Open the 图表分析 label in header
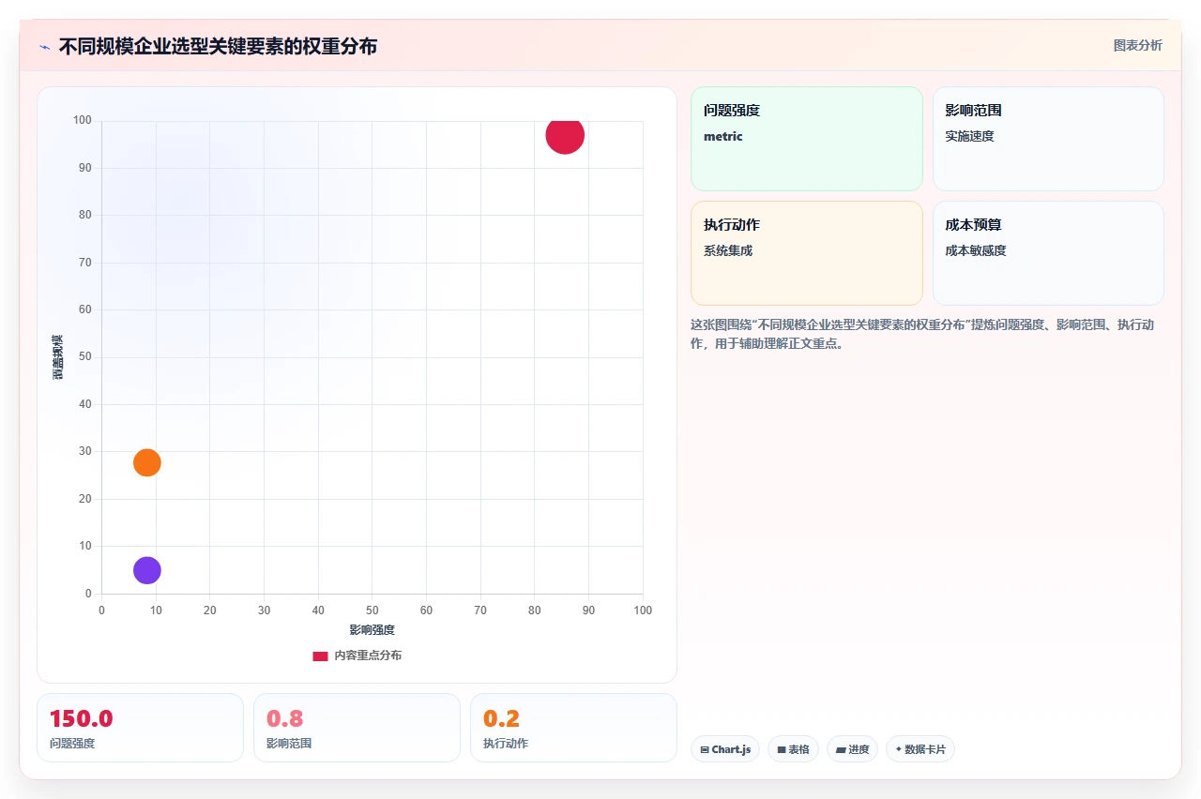The image size is (1201, 799). (x=1137, y=45)
